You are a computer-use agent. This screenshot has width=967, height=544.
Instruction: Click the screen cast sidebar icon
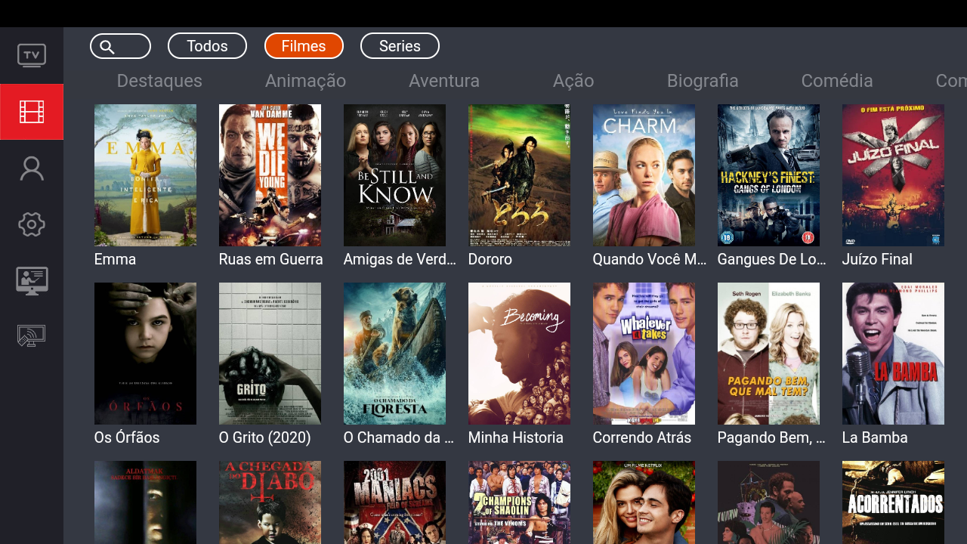[32, 336]
